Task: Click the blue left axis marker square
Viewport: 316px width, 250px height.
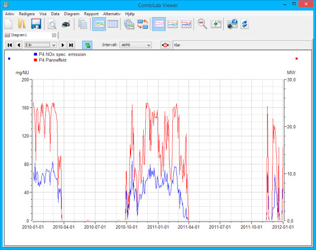Action: tap(9, 59)
